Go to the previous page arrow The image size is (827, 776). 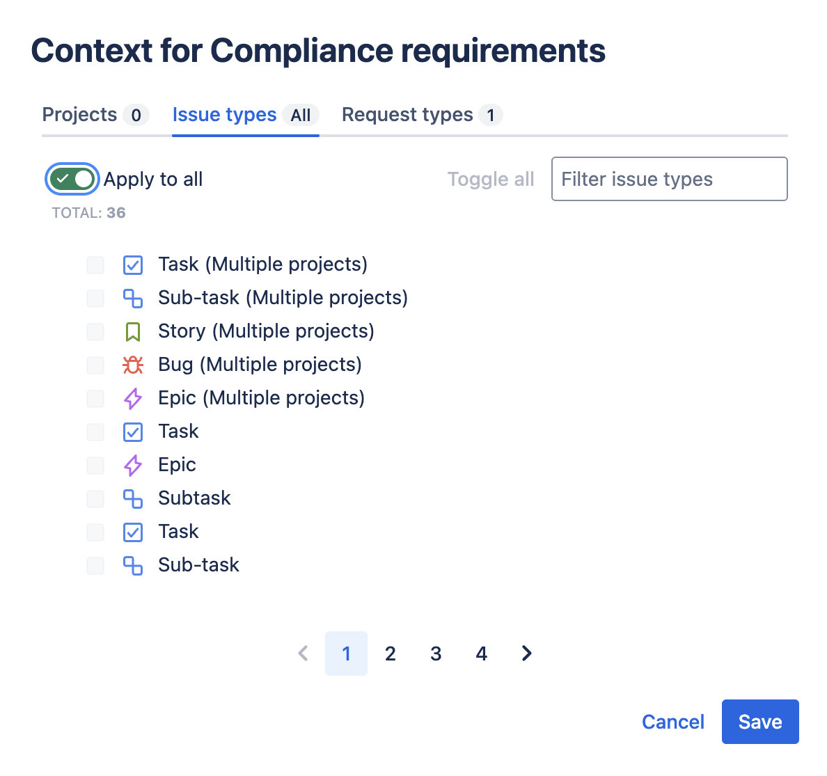[303, 654]
